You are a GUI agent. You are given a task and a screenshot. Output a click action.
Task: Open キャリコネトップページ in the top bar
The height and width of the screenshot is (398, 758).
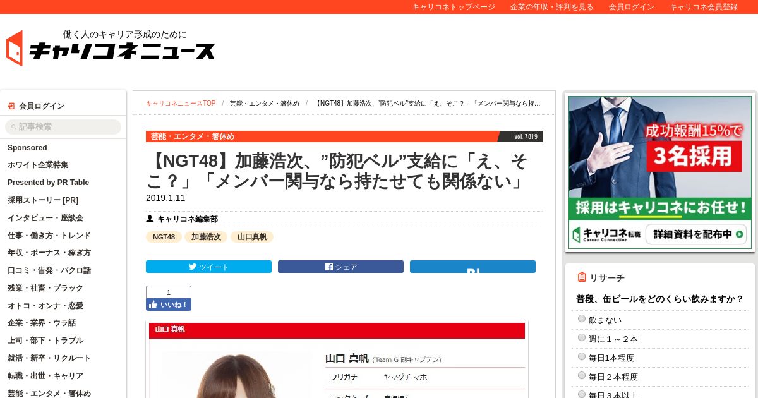tap(454, 7)
